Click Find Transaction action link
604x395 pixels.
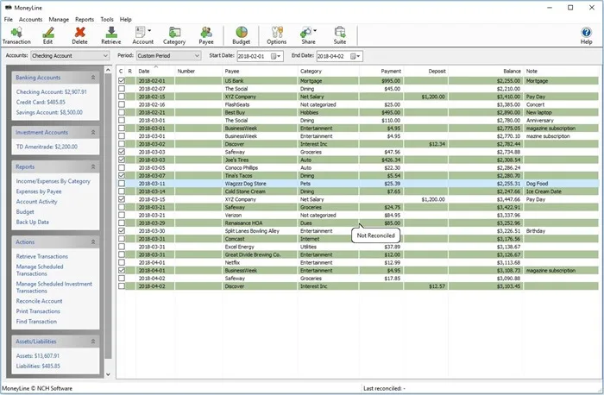(36, 322)
